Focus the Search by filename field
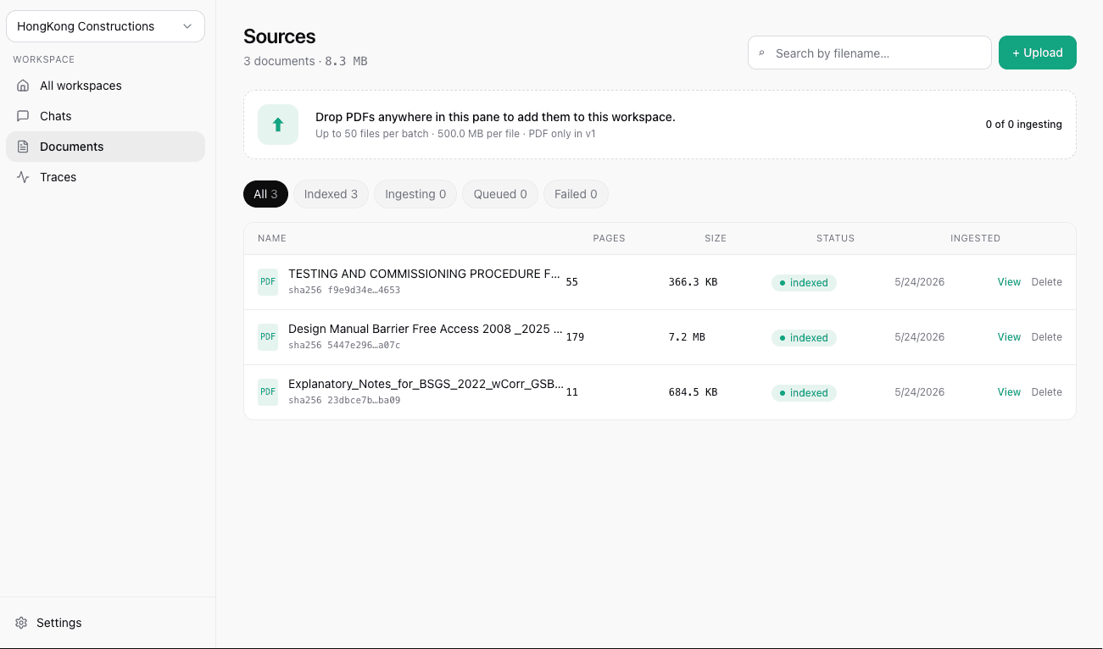The image size is (1103, 649). [870, 53]
